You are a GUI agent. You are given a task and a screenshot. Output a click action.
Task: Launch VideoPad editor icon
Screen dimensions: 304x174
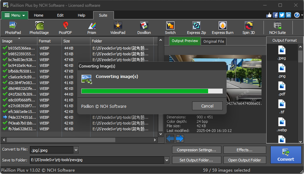pos(118,28)
